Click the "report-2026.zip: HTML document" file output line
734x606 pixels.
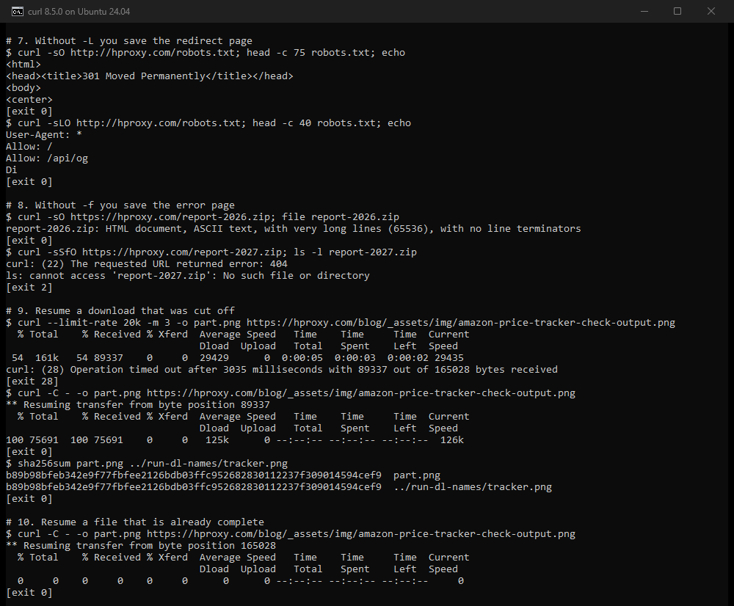click(293, 229)
